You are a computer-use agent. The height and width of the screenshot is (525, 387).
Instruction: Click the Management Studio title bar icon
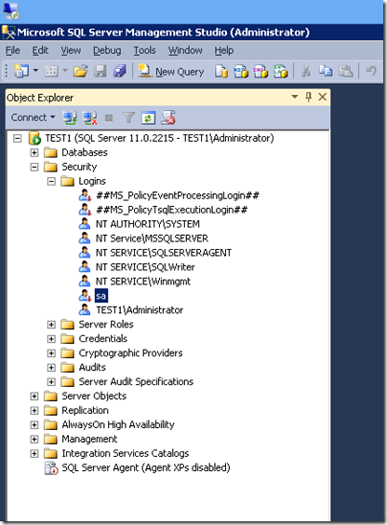point(8,33)
